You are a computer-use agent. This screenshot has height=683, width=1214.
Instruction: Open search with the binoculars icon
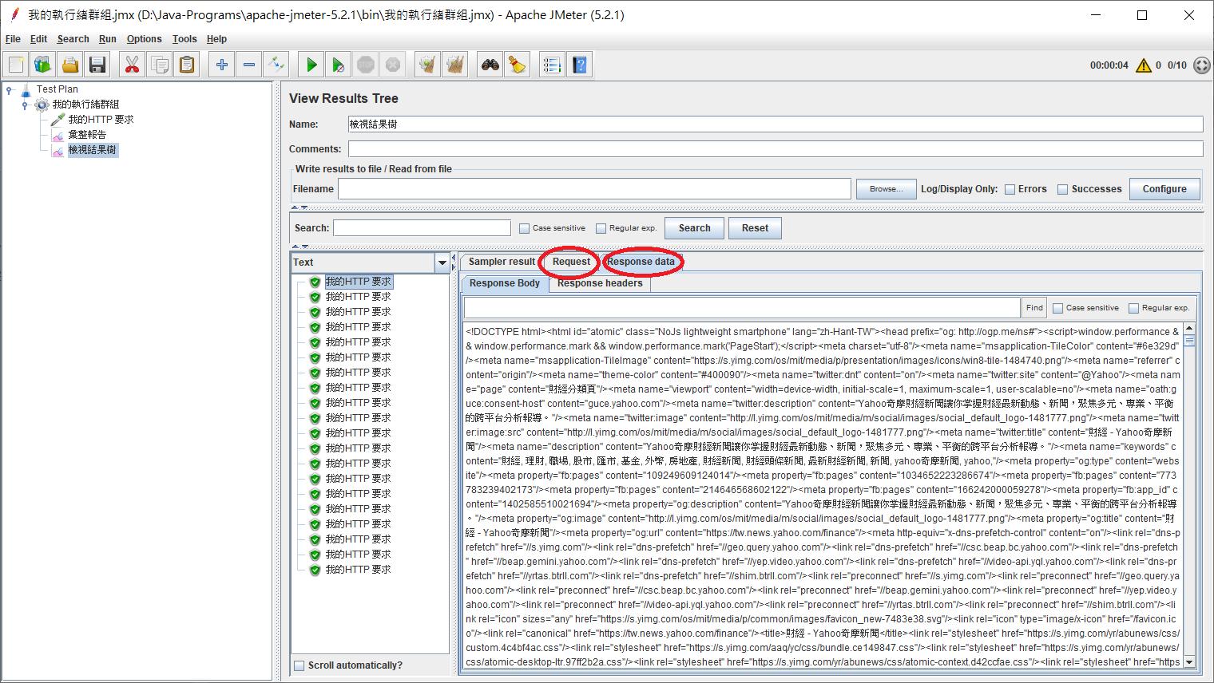490,65
